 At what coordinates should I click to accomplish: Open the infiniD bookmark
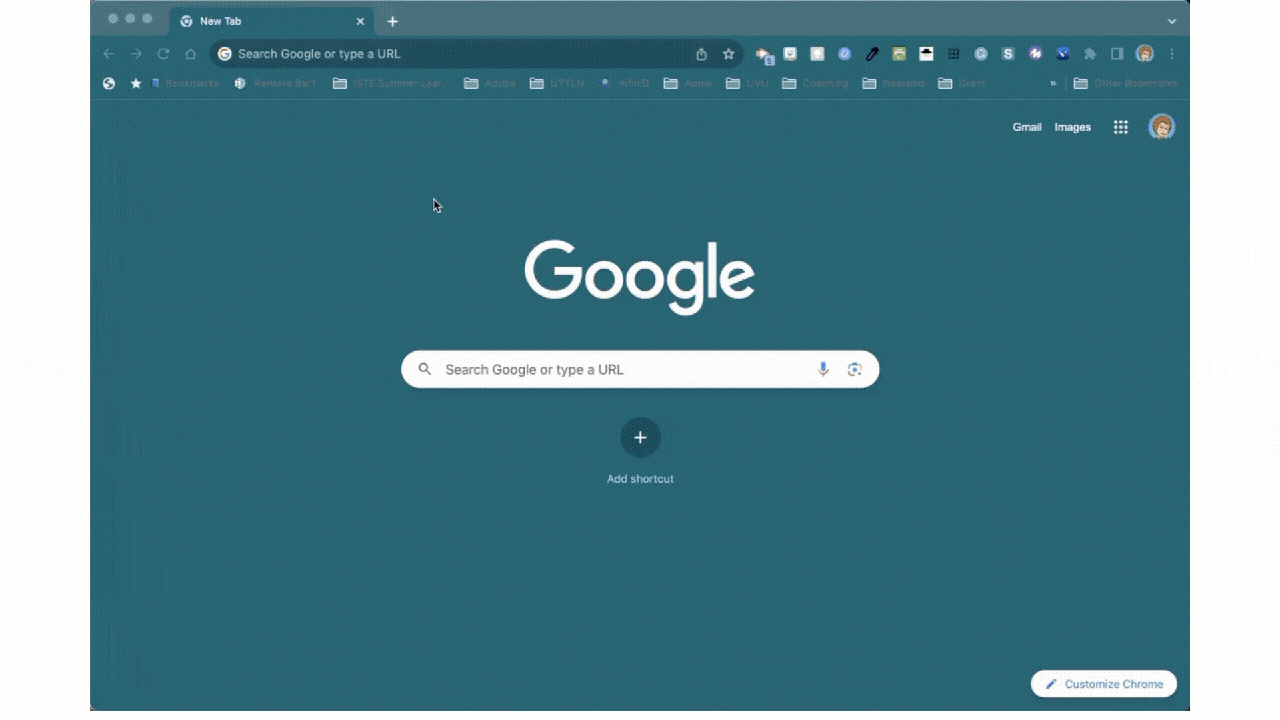click(x=625, y=83)
